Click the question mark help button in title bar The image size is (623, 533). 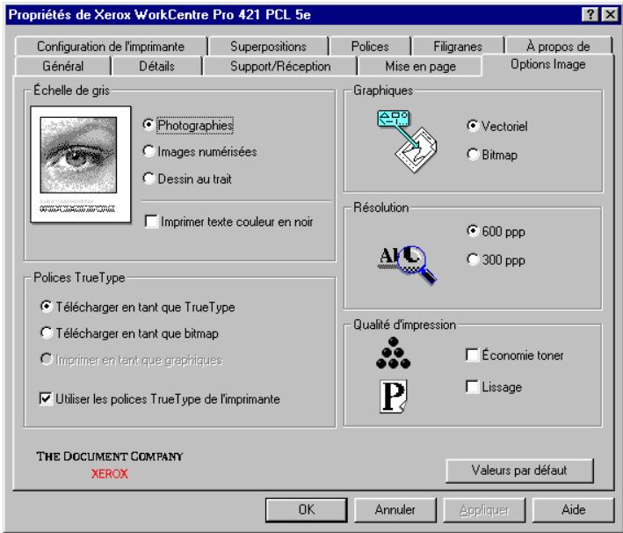tap(590, 15)
